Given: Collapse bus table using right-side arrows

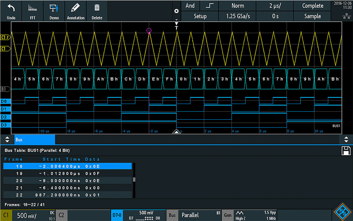Looking at the screenshot, I should click(346, 140).
